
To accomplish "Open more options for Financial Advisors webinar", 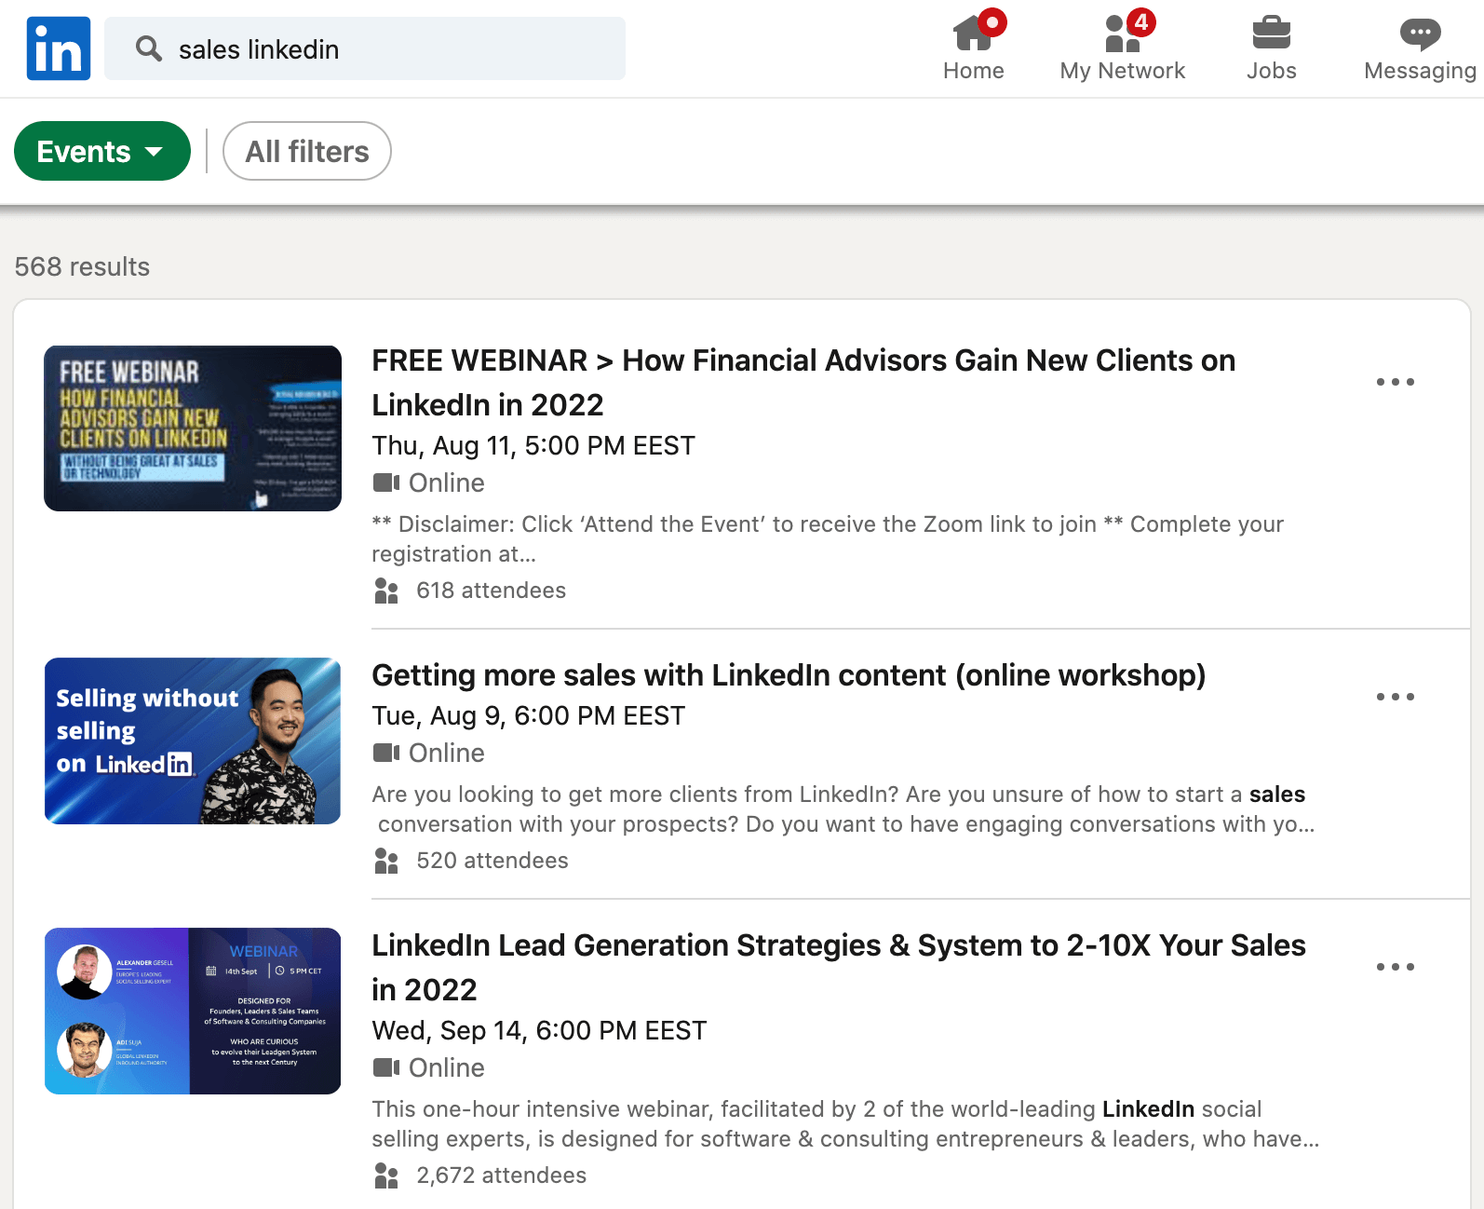I will [1395, 382].
